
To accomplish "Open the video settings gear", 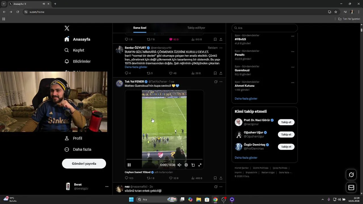I will coord(186,165).
